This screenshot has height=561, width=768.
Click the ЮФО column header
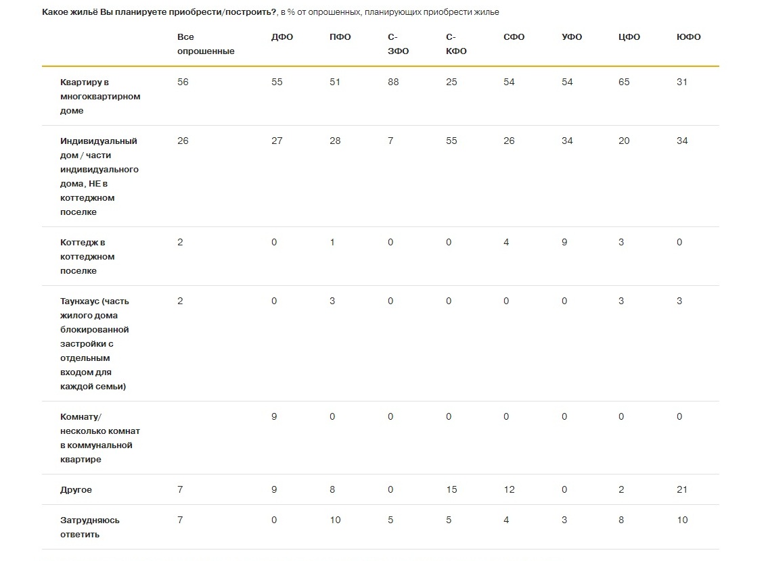(688, 37)
